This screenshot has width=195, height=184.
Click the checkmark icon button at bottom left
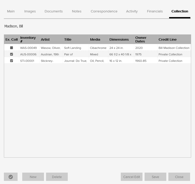click(11, 177)
